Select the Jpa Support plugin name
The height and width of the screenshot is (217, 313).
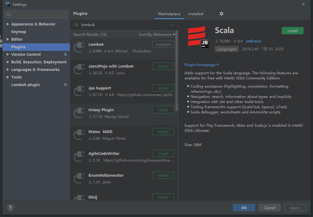(x=100, y=88)
